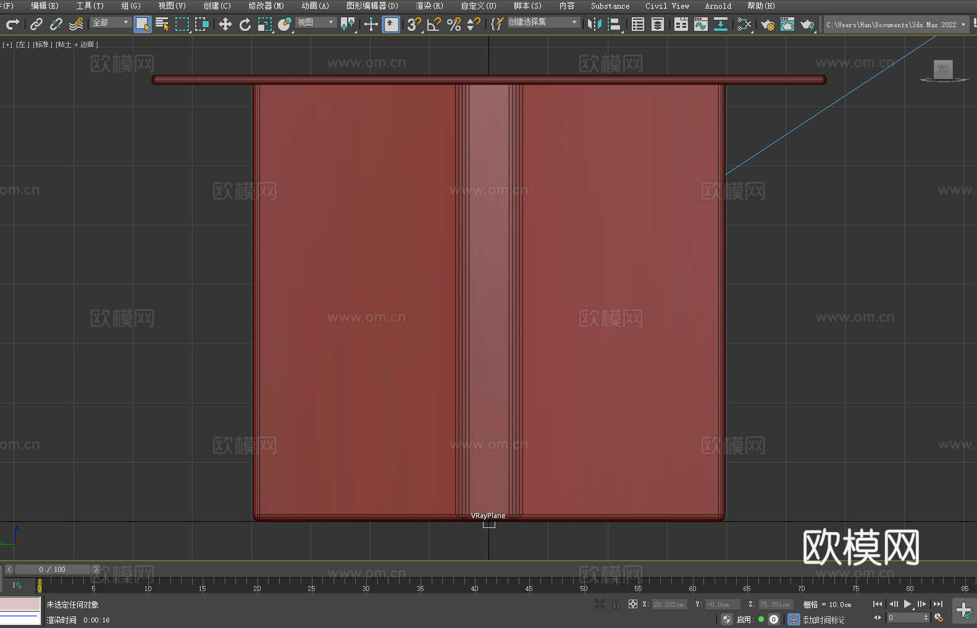Open viewport [标准] shading preset menu
Image resolution: width=977 pixels, height=628 pixels.
coord(42,44)
